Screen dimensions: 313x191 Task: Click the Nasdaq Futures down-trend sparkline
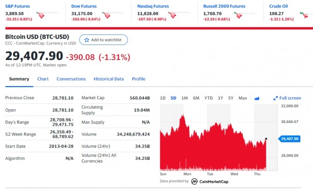point(174,14)
